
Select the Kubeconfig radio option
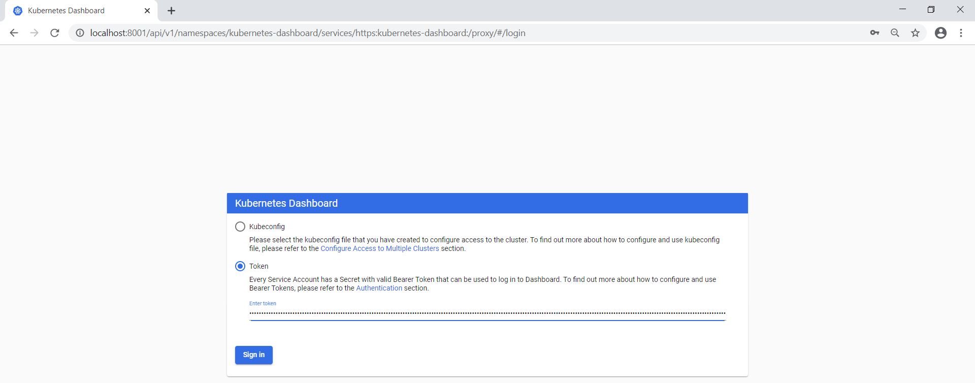click(x=240, y=227)
